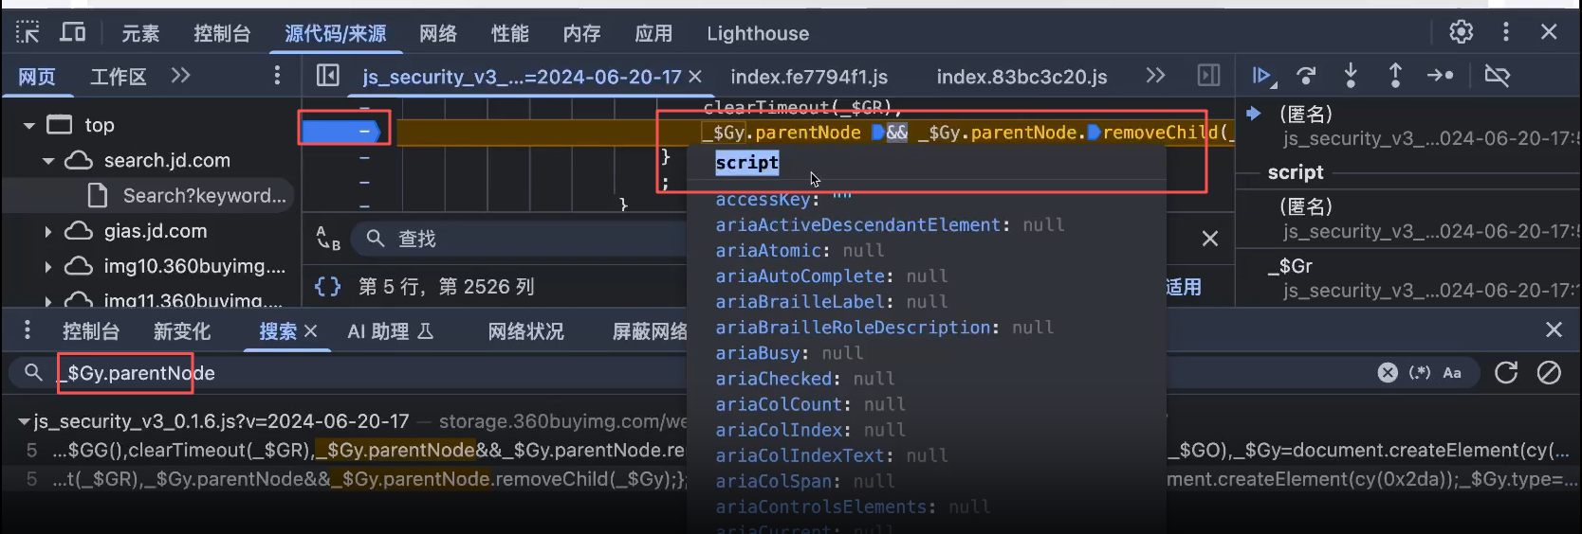Toggle replace mode in find bar
The height and width of the screenshot is (534, 1582).
click(x=328, y=239)
